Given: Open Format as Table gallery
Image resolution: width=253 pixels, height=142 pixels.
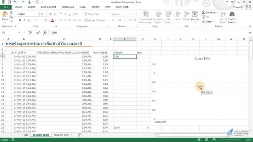Looking at the screenshot, I should click(158, 17).
